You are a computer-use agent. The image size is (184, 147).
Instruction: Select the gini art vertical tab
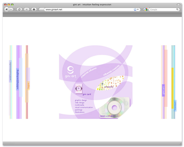click(163, 90)
